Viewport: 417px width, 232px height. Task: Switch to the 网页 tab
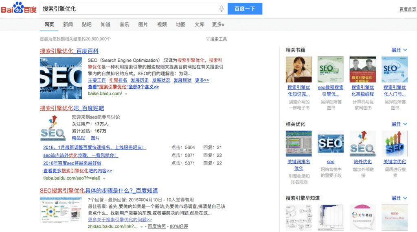(49, 24)
